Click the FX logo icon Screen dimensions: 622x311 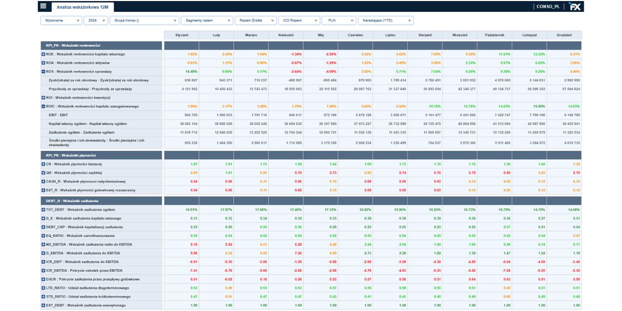[574, 6]
